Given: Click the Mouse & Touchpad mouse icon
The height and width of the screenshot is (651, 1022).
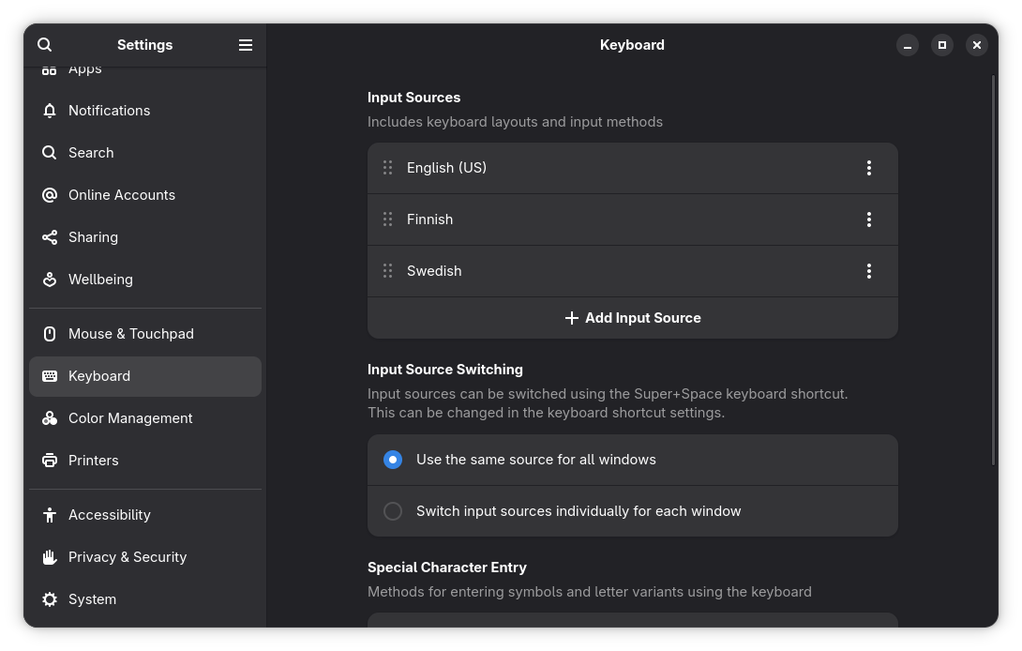Looking at the screenshot, I should point(50,334).
